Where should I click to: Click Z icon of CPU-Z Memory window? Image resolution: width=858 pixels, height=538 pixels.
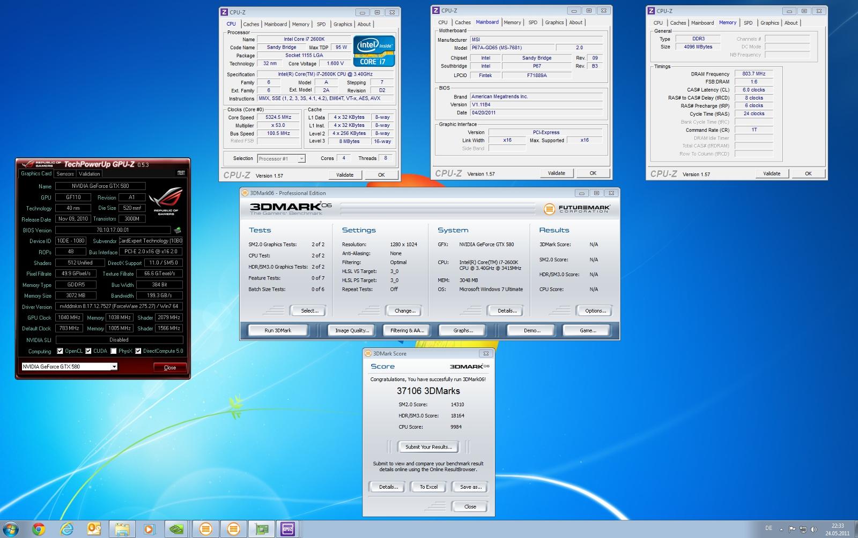[x=651, y=11]
